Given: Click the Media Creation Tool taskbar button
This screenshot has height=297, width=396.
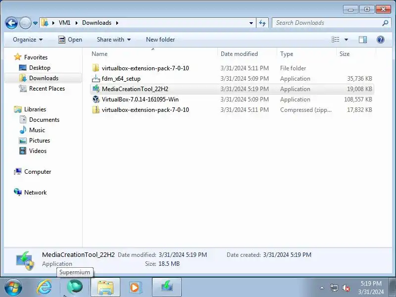Looking at the screenshot, I should coord(167,287).
